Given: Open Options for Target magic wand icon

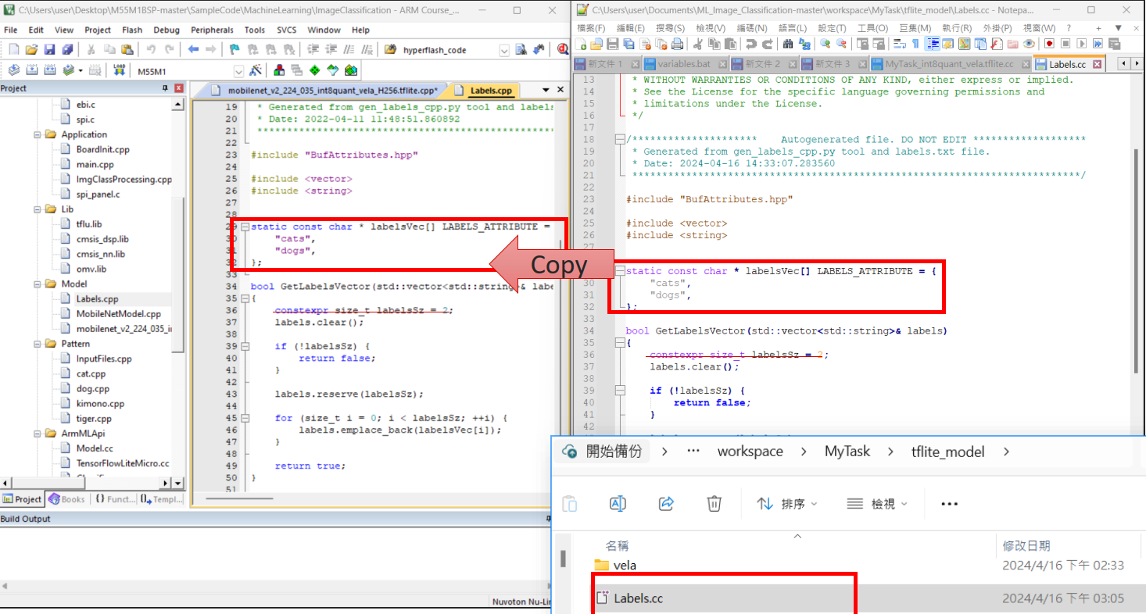Looking at the screenshot, I should pos(255,70).
